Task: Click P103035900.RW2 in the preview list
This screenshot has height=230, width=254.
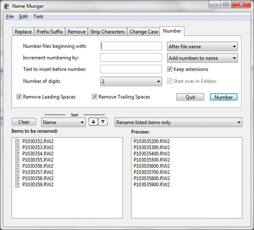Action: [x=152, y=185]
